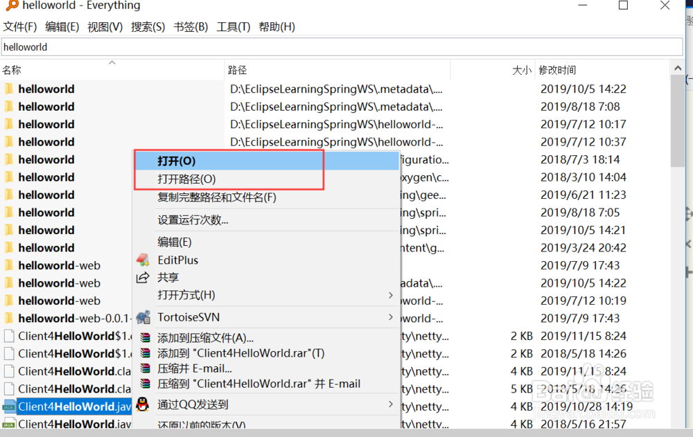Click the EditPlus icon in context menu

(143, 260)
